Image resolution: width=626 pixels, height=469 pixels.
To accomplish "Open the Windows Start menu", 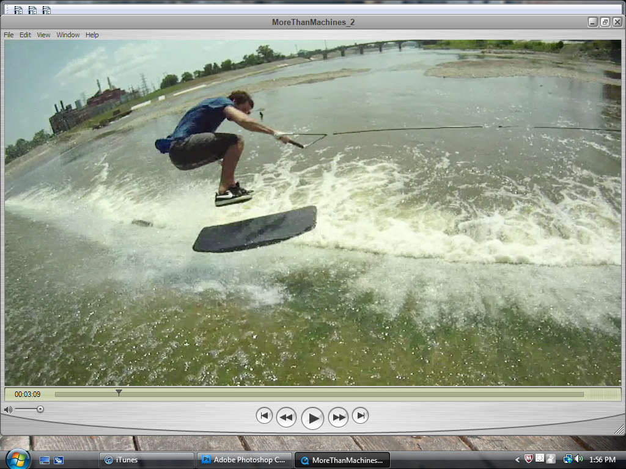I will tap(18, 459).
